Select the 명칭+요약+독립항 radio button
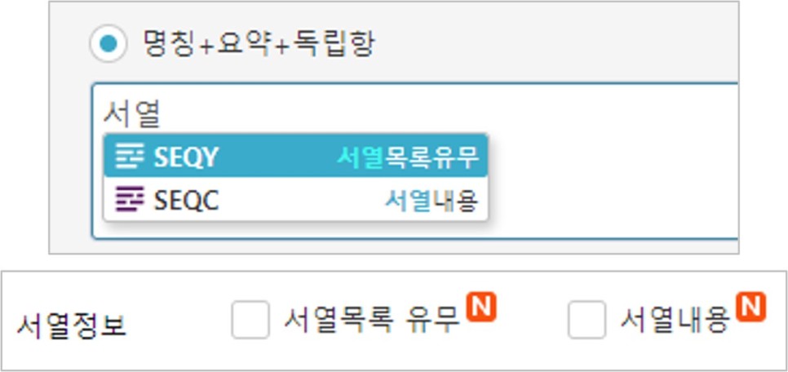This screenshot has width=788, height=372. 108,44
